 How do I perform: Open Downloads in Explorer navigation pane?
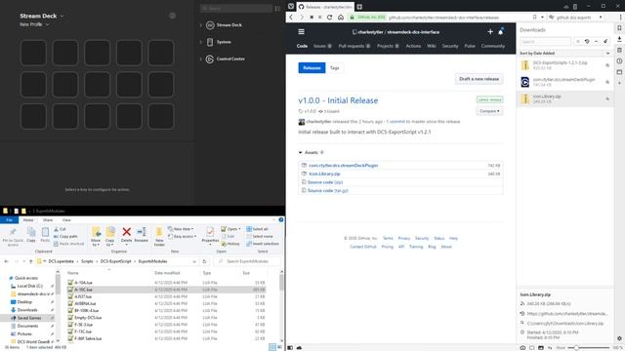click(27, 310)
